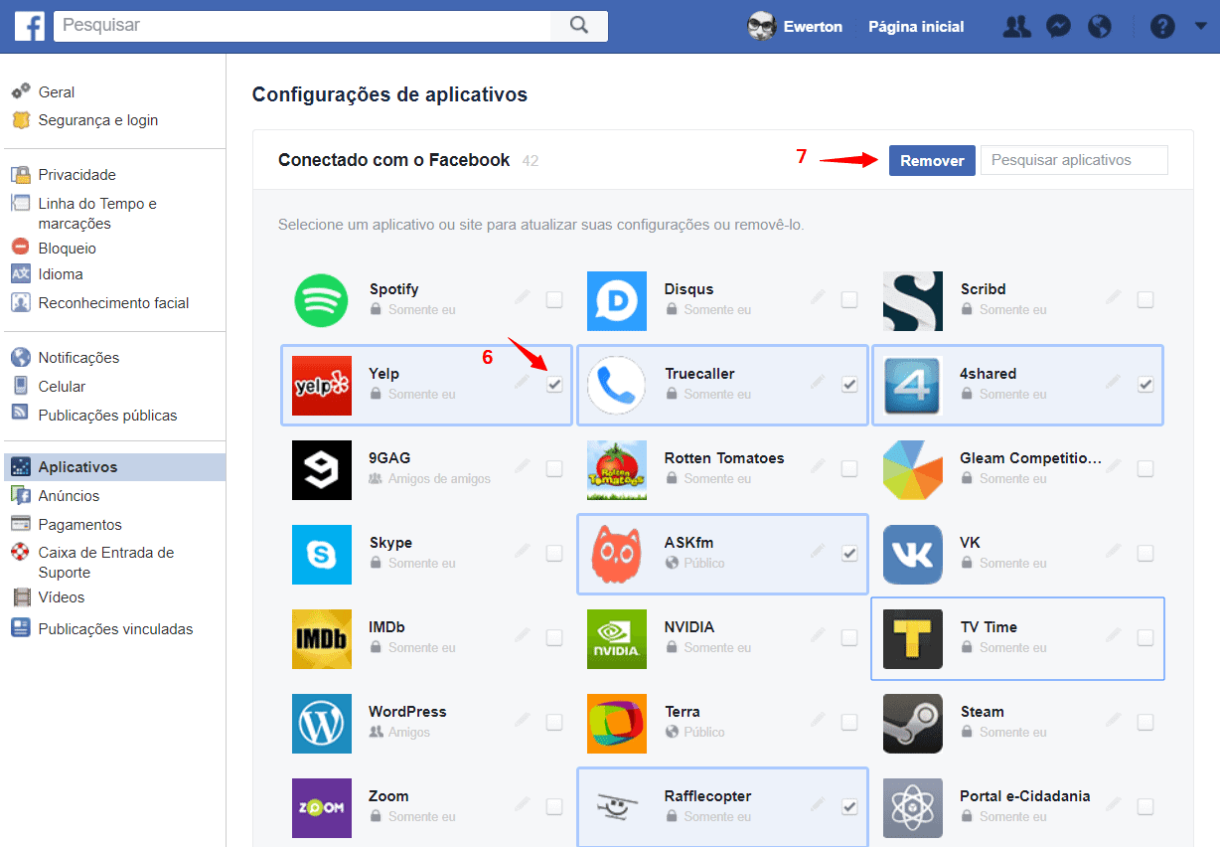The height and width of the screenshot is (847, 1220).
Task: Click the Zoom app icon
Action: point(322,807)
